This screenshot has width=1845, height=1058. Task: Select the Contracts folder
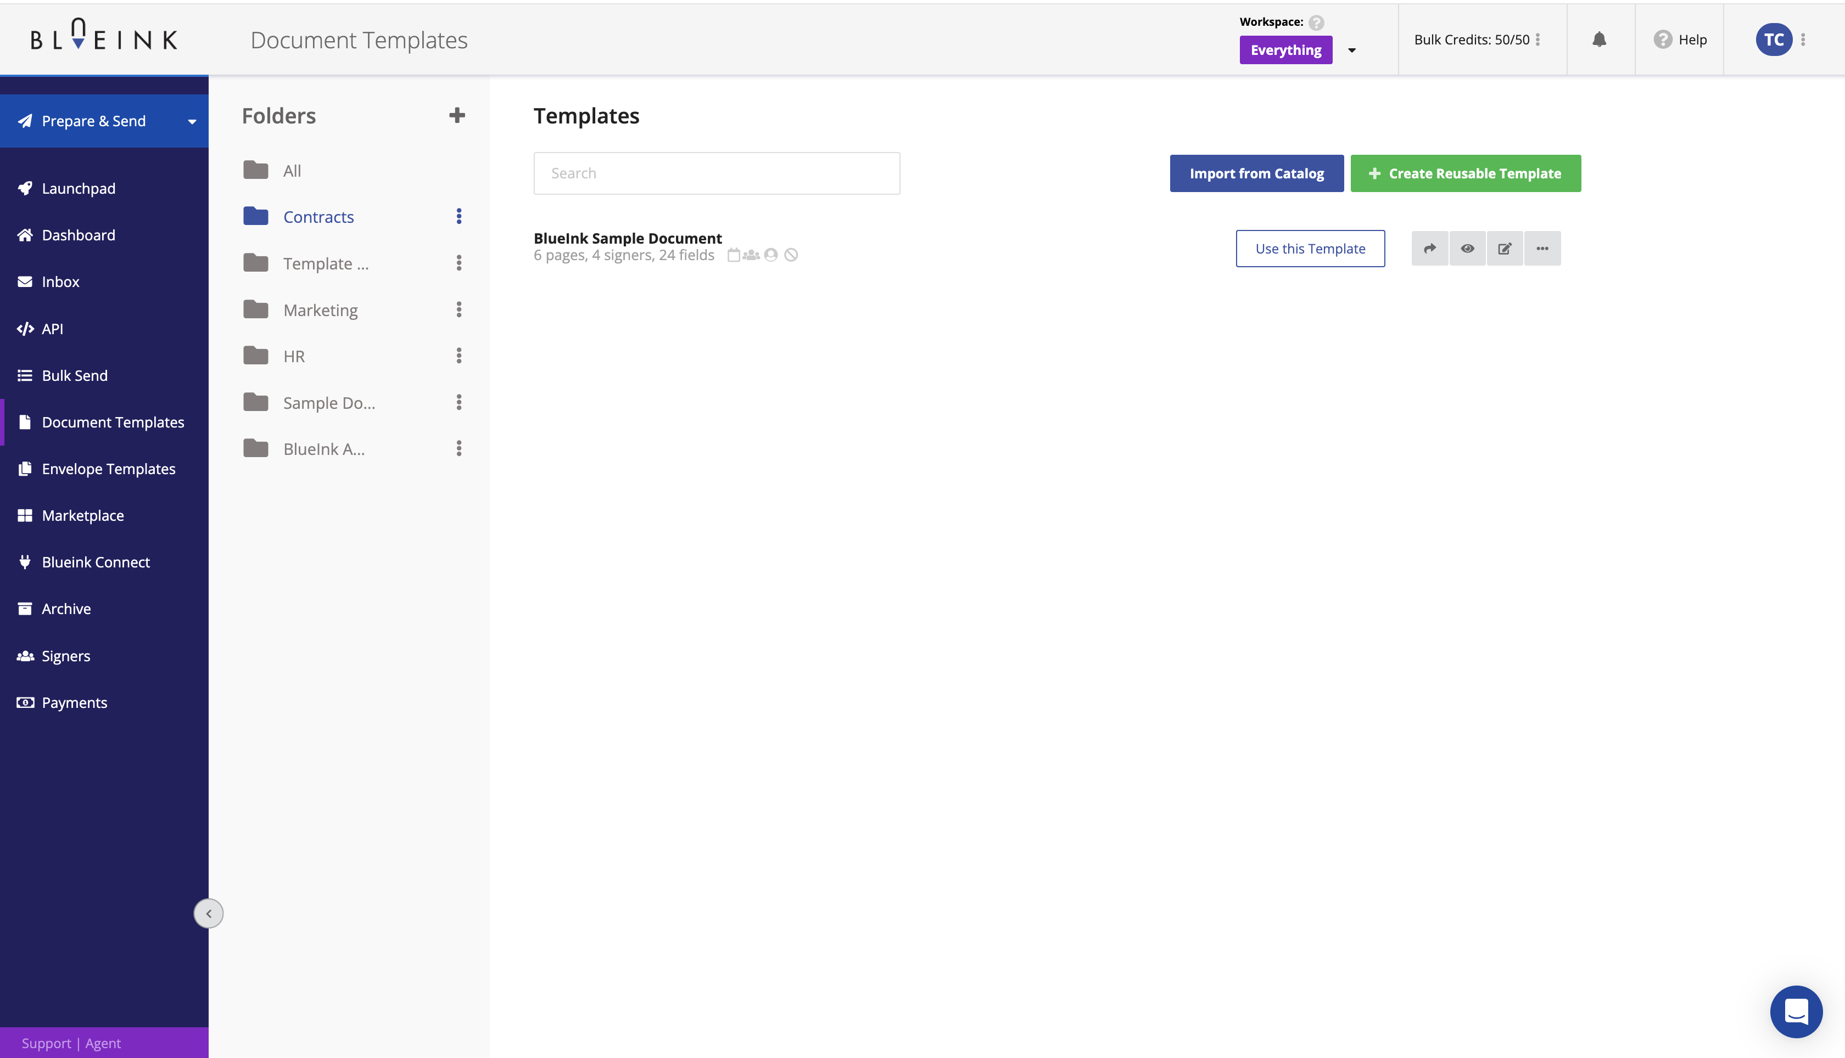pyautogui.click(x=318, y=217)
